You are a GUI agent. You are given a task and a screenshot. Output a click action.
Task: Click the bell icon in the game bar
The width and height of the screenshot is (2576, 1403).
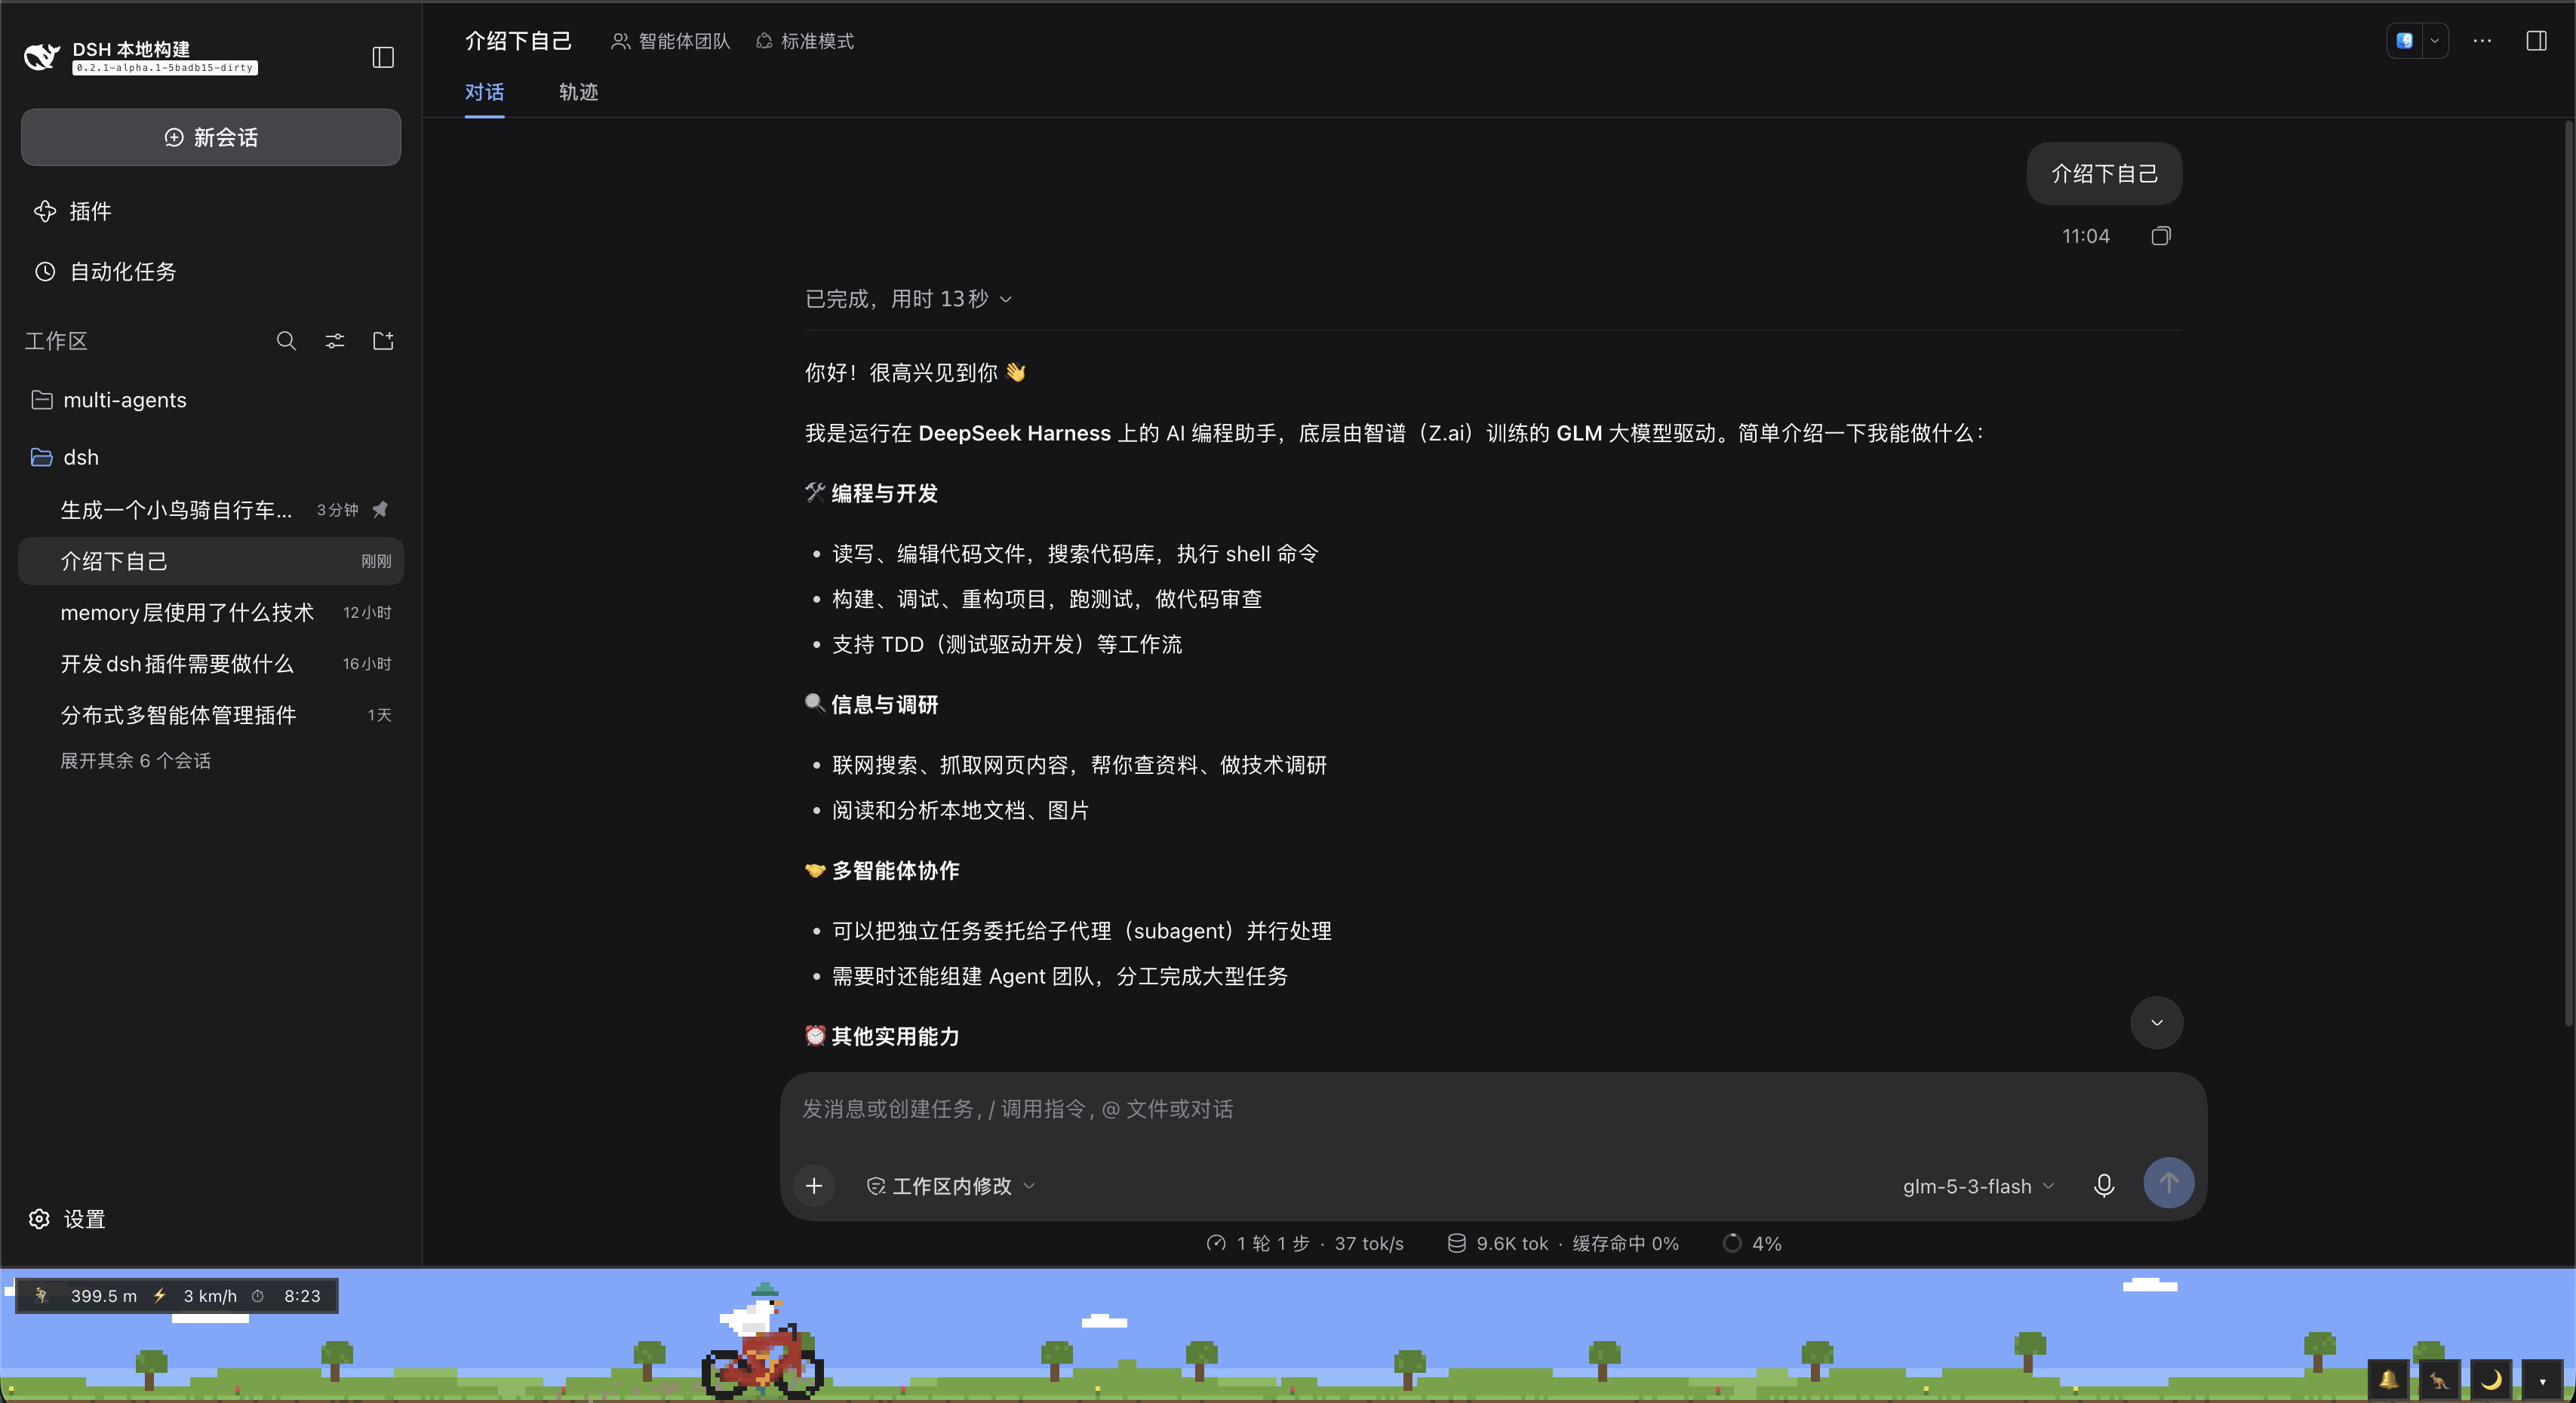click(x=2388, y=1380)
